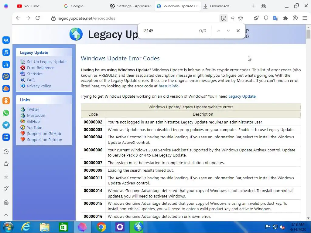Open the Windows Start button
This screenshot has width=311, height=233.
[x=8, y=227]
